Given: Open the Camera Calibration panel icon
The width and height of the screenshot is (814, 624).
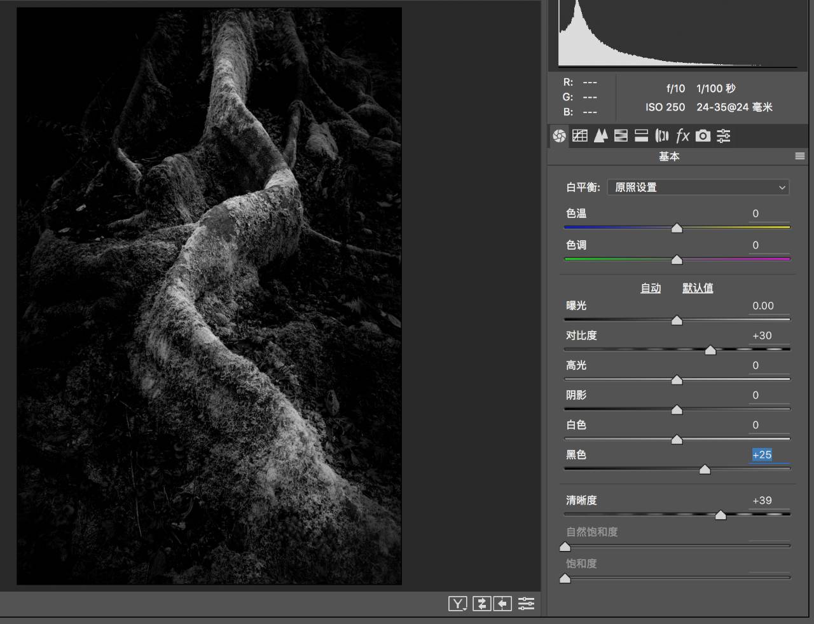Looking at the screenshot, I should [x=703, y=135].
